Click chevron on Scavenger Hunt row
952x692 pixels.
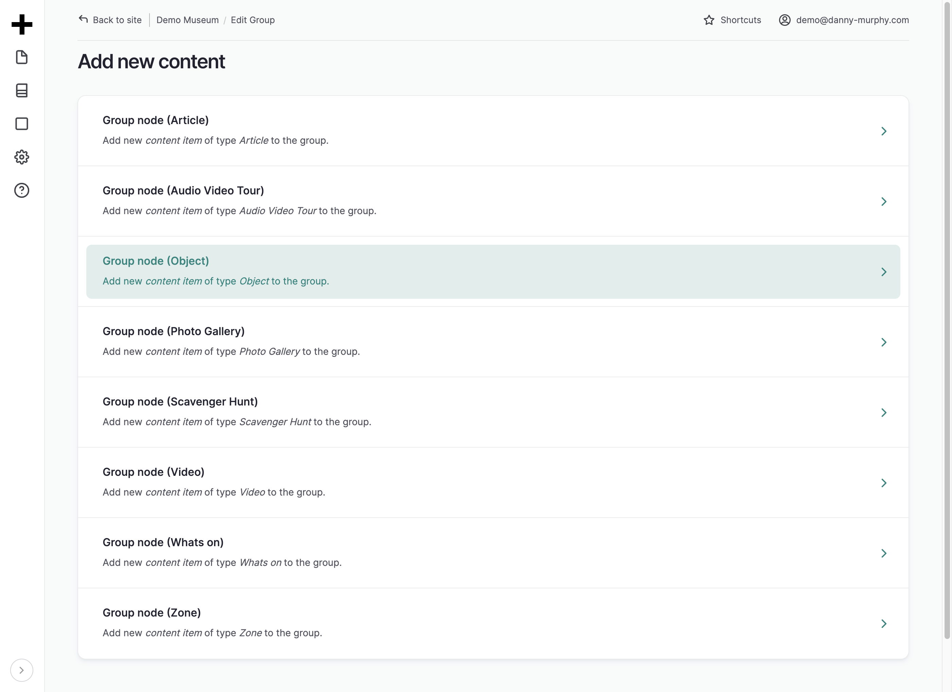pyautogui.click(x=884, y=413)
